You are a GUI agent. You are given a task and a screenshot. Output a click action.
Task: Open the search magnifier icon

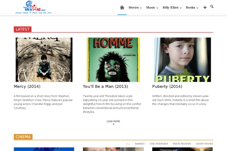coord(212,6)
